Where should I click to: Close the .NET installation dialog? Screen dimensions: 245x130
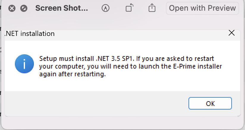tap(231, 33)
